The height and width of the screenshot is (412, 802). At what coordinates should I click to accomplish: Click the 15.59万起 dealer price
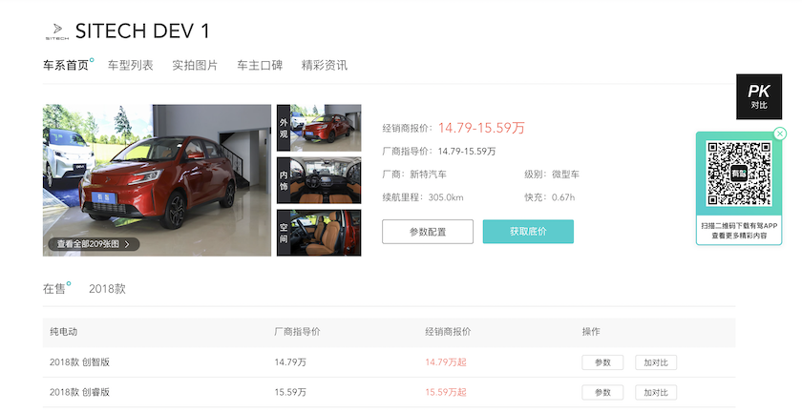(446, 392)
